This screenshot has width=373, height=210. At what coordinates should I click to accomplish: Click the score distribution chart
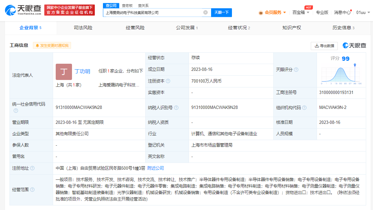pyautogui.click(x=341, y=75)
